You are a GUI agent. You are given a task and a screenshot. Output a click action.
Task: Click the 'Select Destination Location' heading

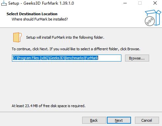pyautogui.click(x=32, y=14)
